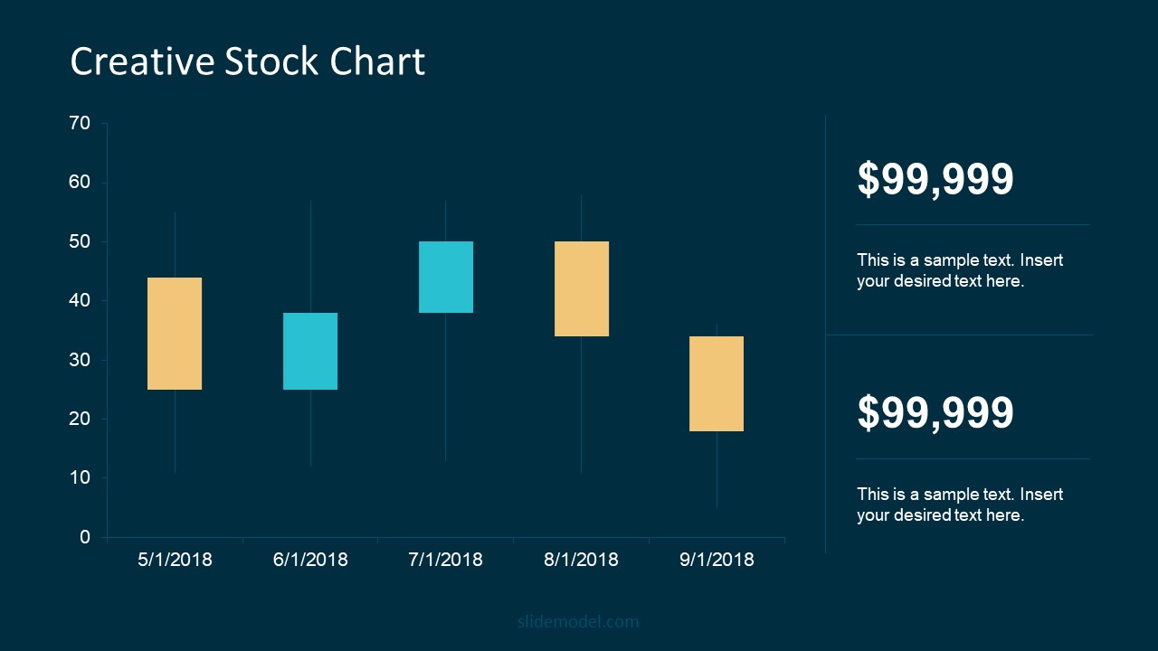Click the 10 value on the vertical axis
This screenshot has width=1158, height=651.
click(x=81, y=477)
